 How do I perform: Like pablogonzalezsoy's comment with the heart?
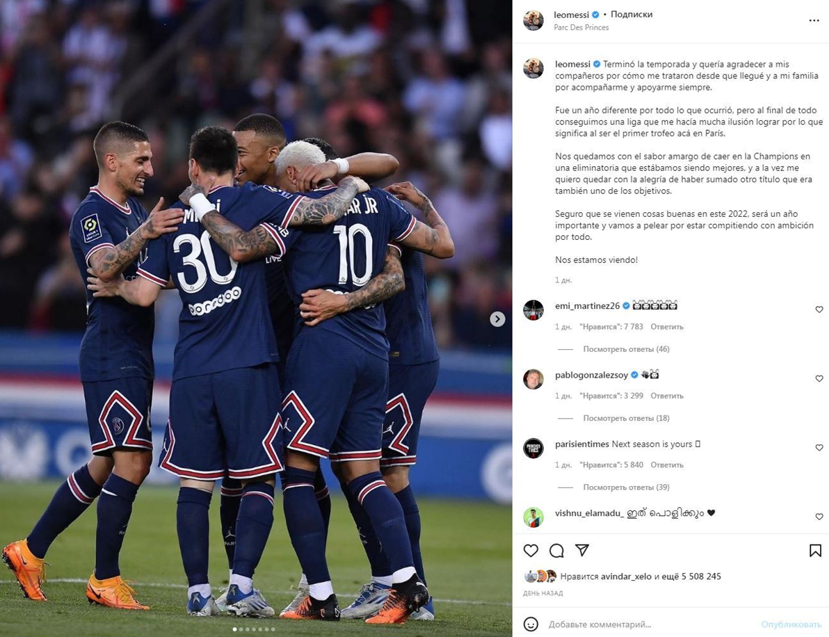coord(819,378)
